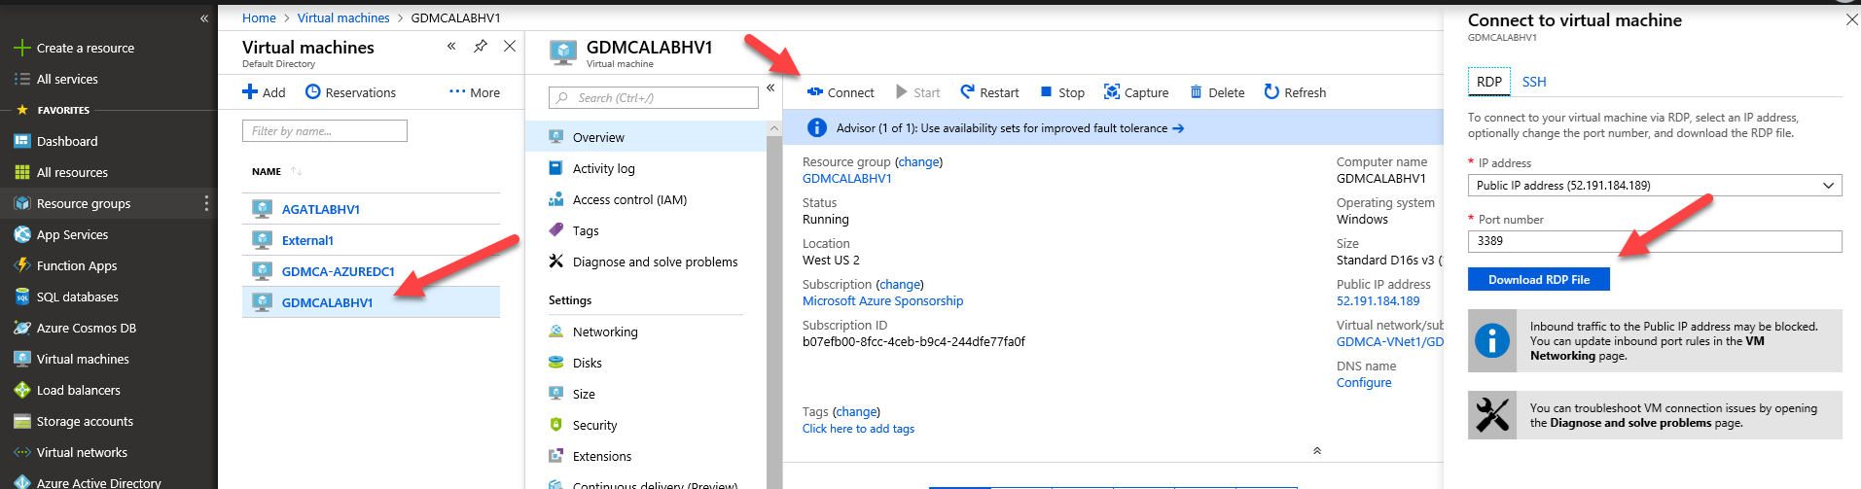The height and width of the screenshot is (489, 1861).
Task: Close the Connect to virtual machine panel
Action: 1851,19
